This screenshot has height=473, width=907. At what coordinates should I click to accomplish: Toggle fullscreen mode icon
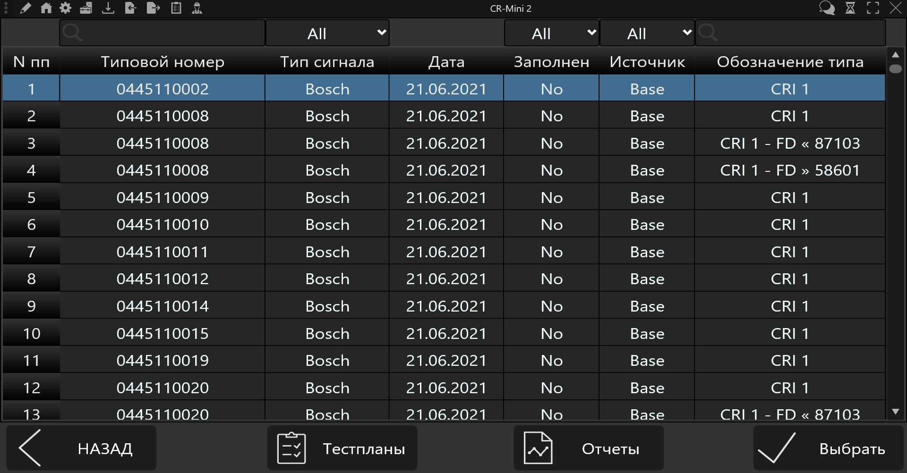873,8
